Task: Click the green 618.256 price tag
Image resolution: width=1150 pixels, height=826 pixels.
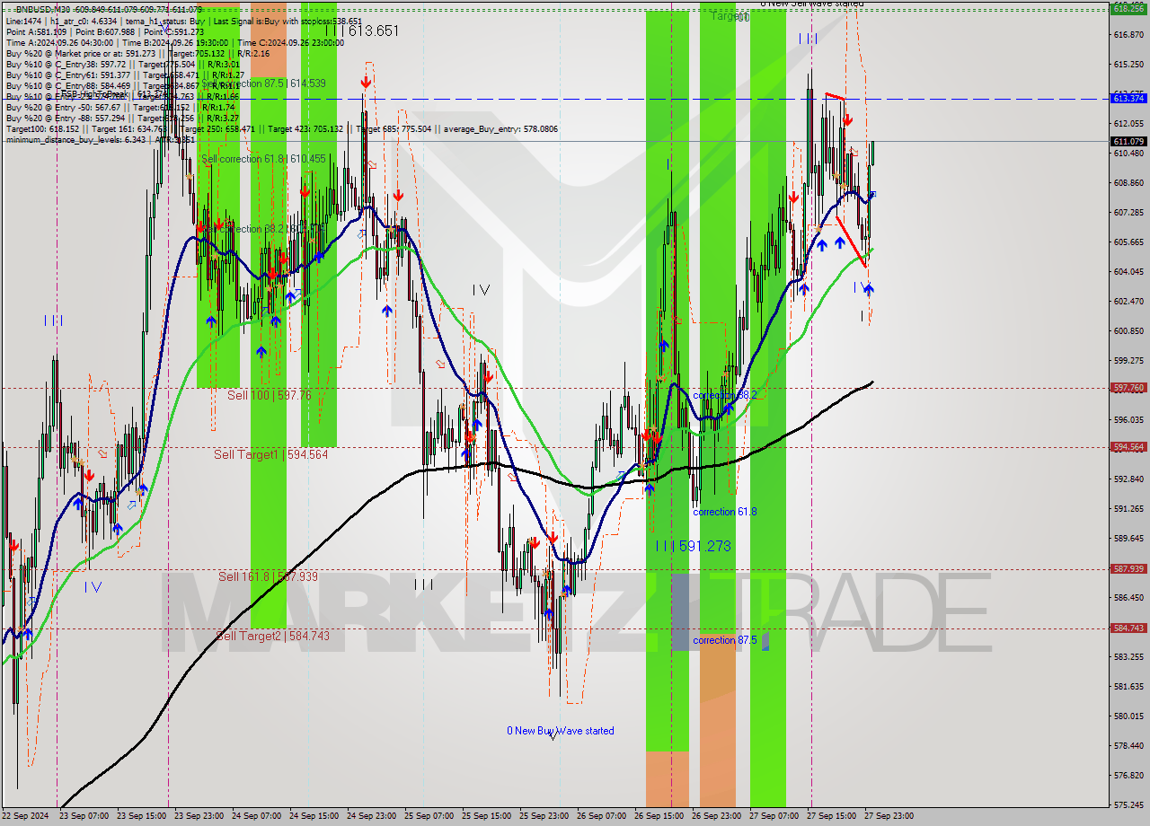Action: [x=1128, y=8]
